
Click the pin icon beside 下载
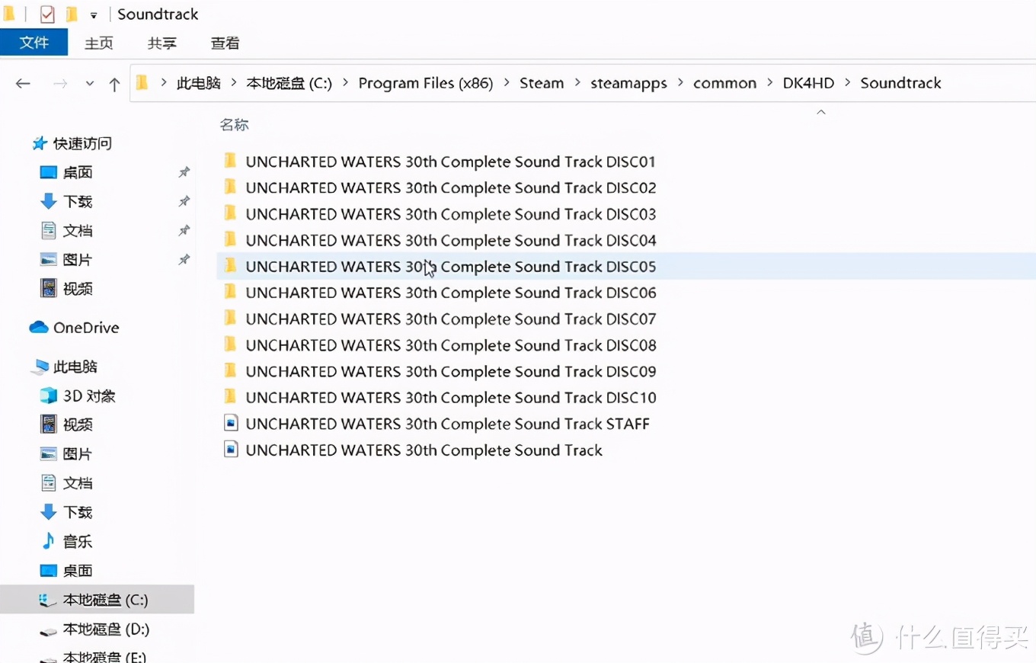[184, 201]
